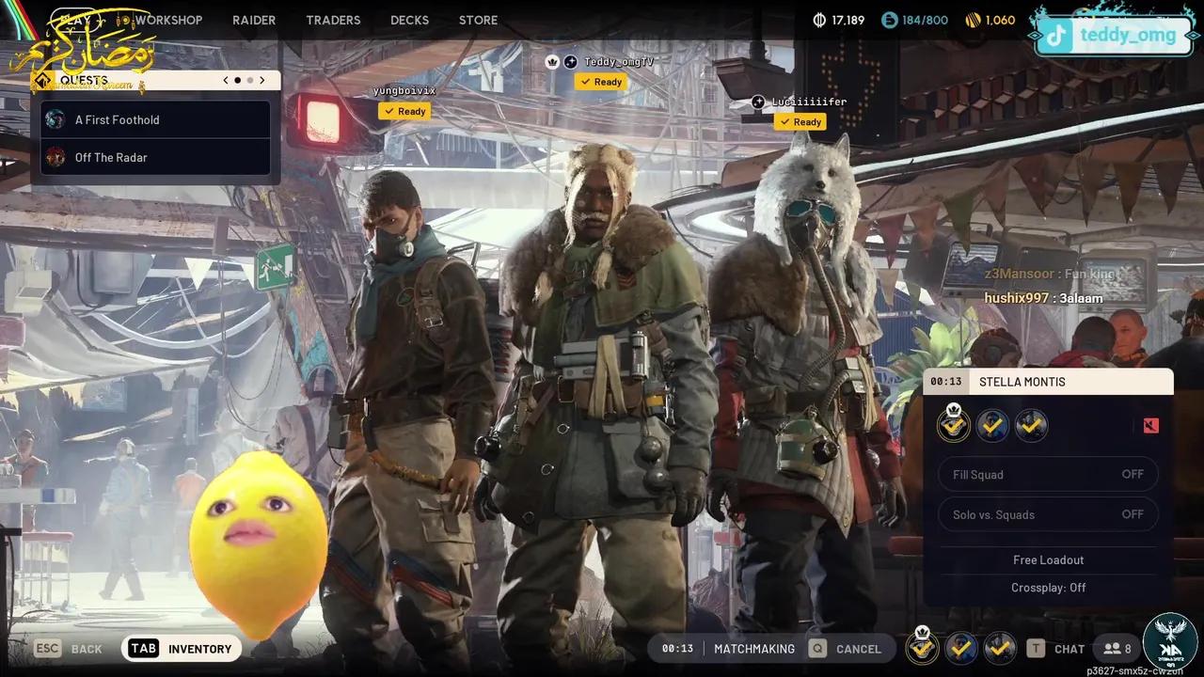
Task: Open the Workshop tab
Action: pos(167,20)
